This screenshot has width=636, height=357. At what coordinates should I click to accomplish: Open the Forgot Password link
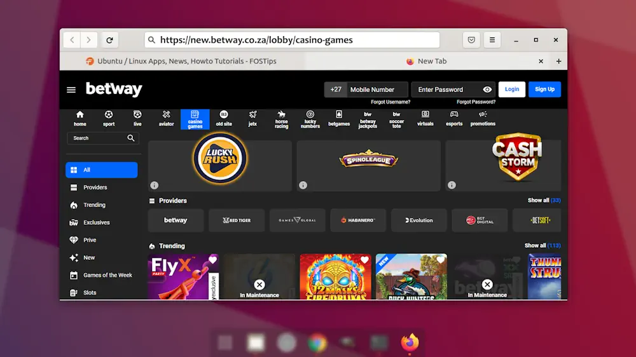pos(476,102)
